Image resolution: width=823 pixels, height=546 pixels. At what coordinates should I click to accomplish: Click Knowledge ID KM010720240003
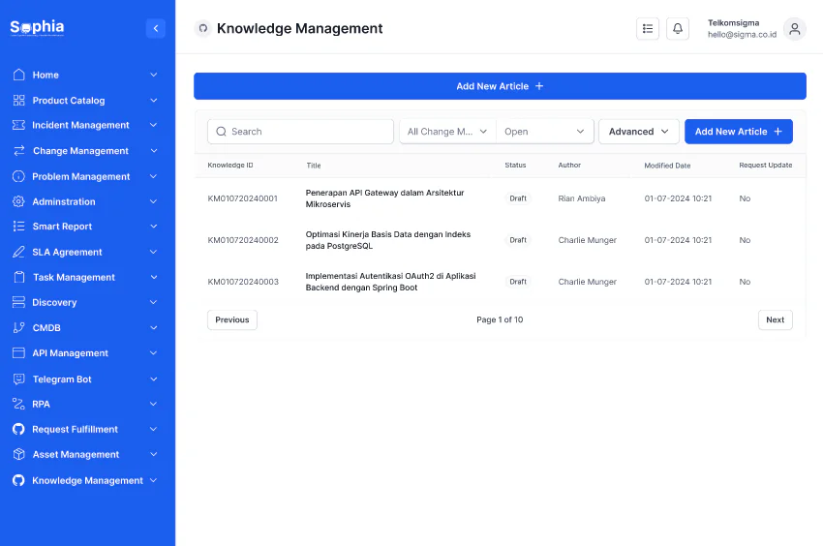(243, 282)
